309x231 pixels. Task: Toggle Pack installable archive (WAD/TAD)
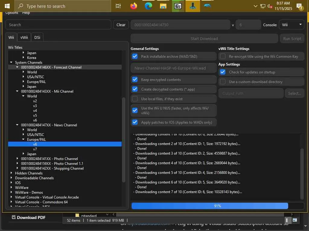coord(135,56)
